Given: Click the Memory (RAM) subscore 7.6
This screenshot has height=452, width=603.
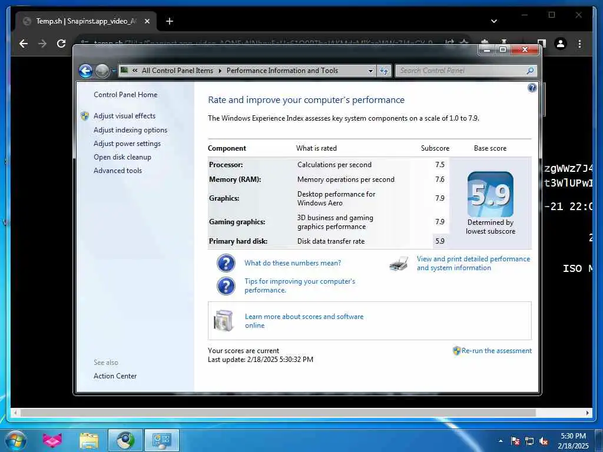Looking at the screenshot, I should point(439,179).
